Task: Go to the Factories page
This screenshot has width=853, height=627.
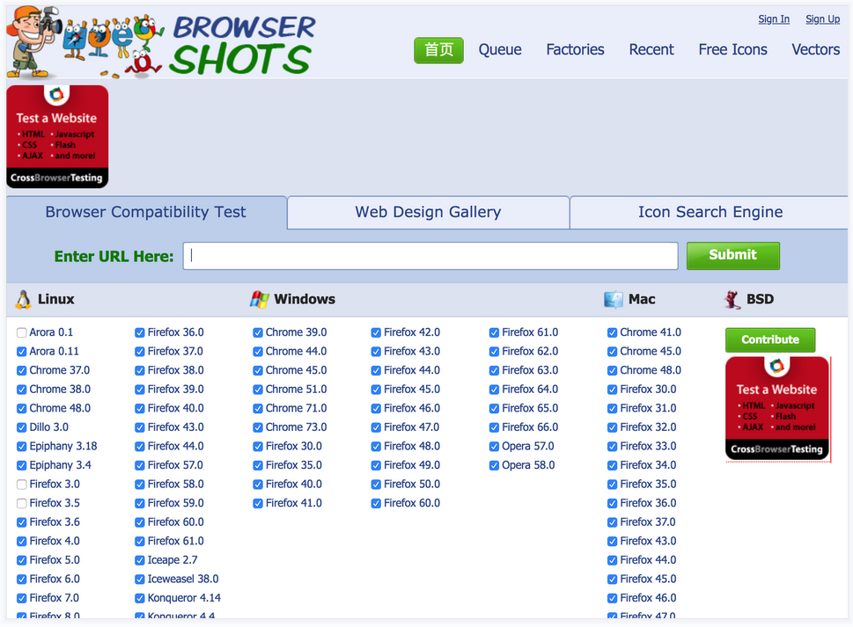Action: pos(575,50)
